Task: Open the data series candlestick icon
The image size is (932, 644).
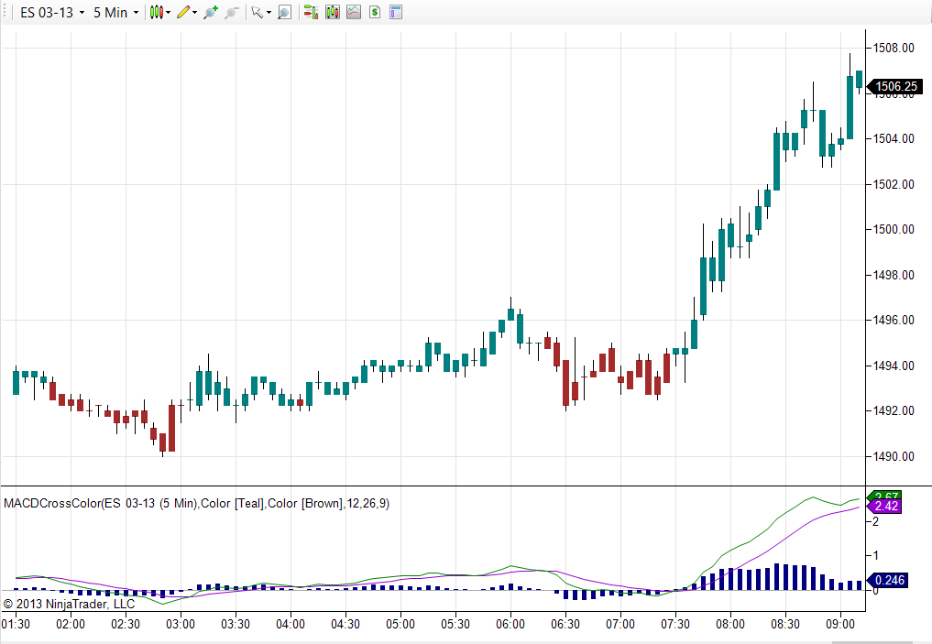Action: (x=333, y=12)
